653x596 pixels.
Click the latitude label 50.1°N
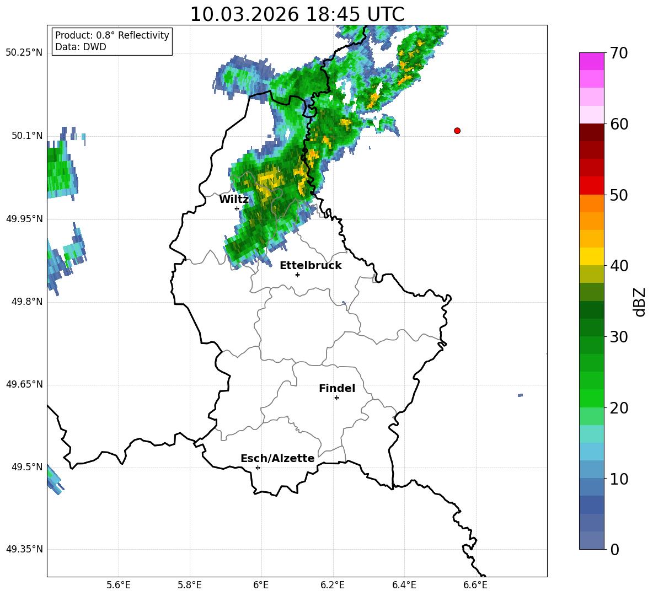click(x=27, y=136)
